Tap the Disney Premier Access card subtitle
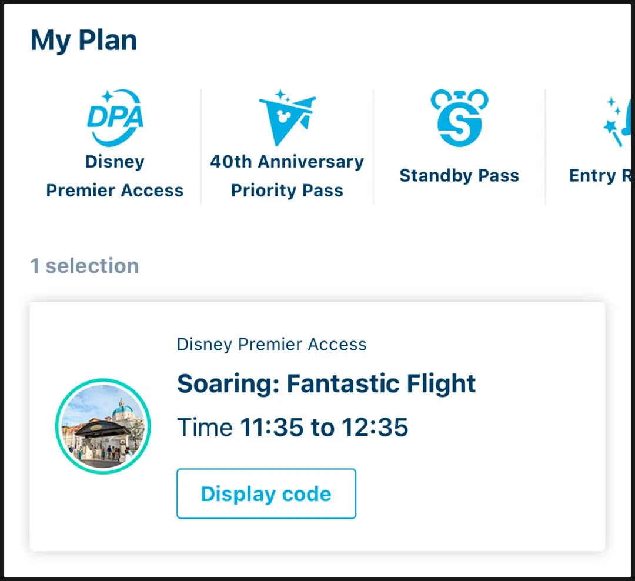The width and height of the screenshot is (635, 581). tap(272, 345)
